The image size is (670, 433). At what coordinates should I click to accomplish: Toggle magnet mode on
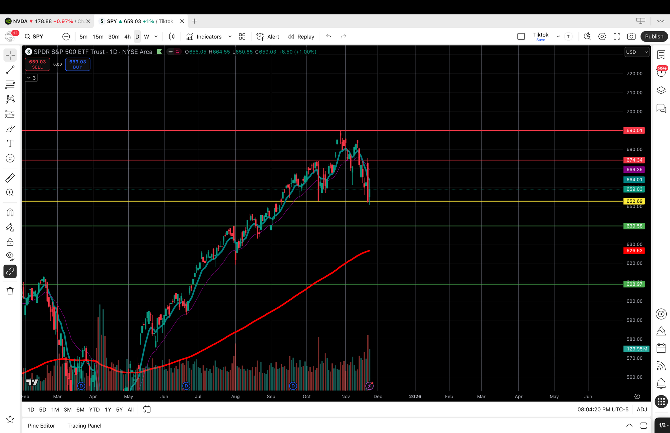(10, 212)
